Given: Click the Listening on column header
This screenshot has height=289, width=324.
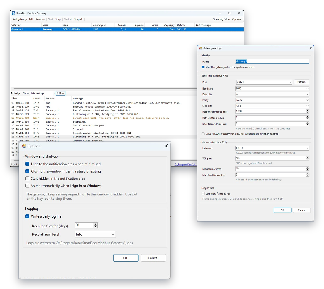Looking at the screenshot, I should (x=103, y=25).
